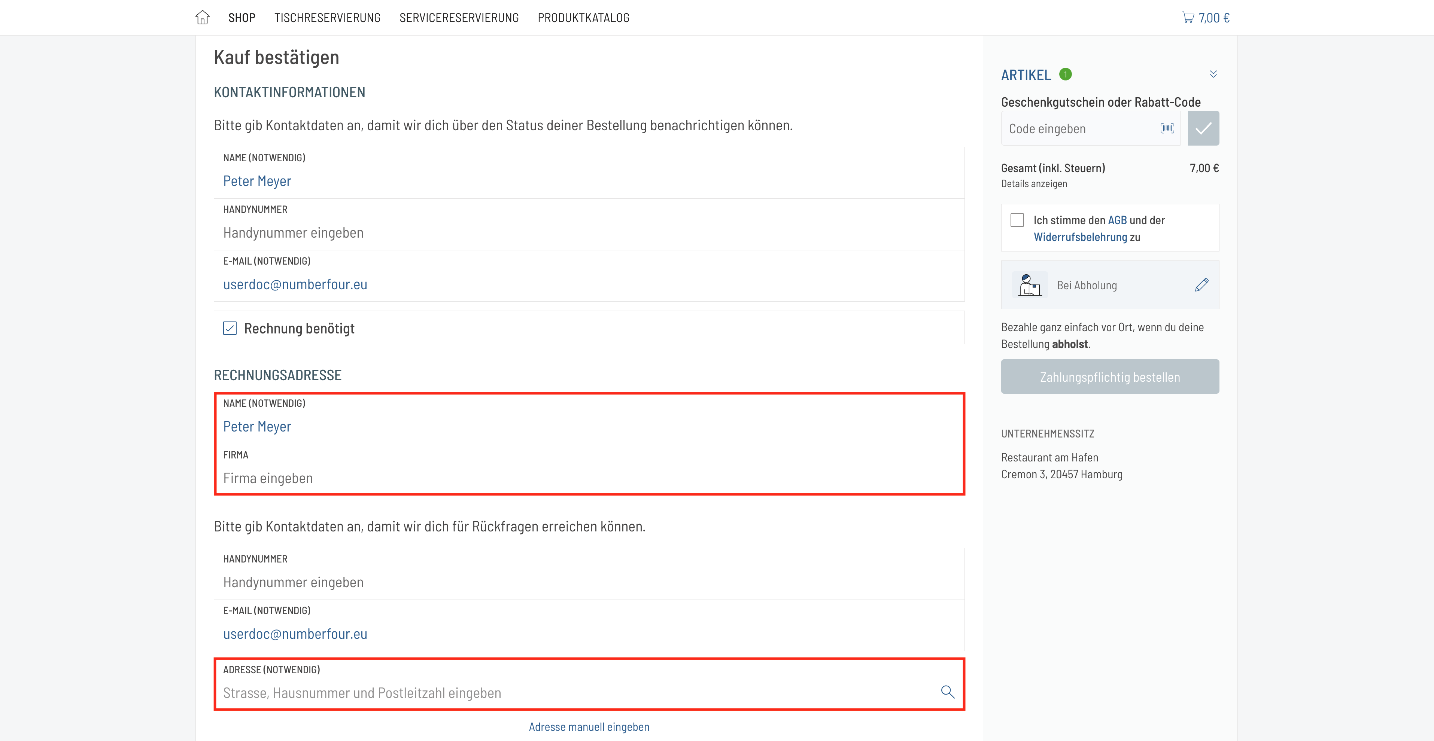Open Servicereservierung in the navigation
The height and width of the screenshot is (741, 1434).
coord(459,18)
